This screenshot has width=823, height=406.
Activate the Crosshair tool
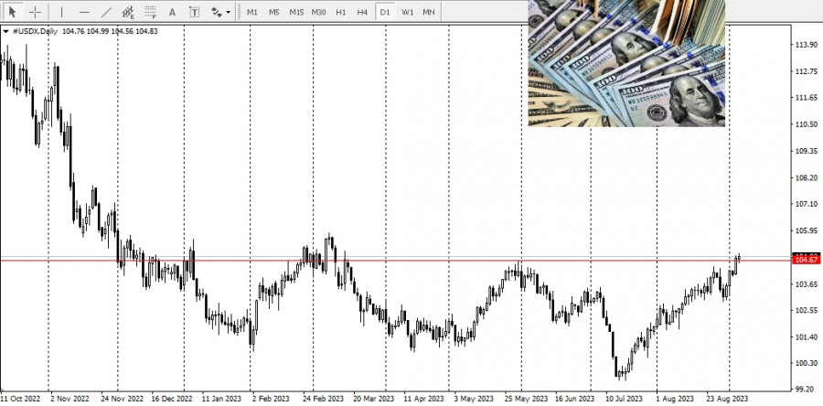35,12
